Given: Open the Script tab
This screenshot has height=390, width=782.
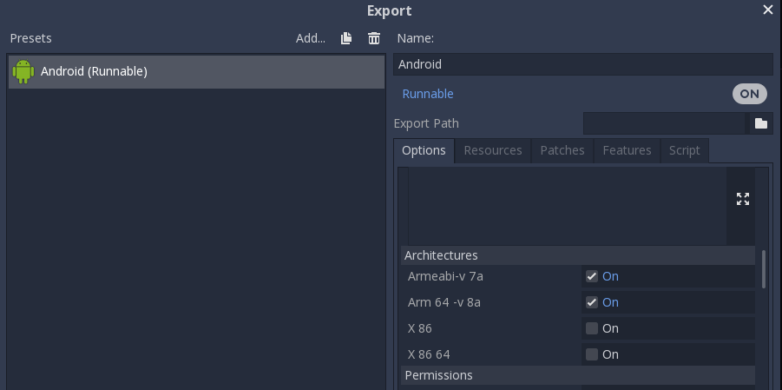Looking at the screenshot, I should pos(684,150).
